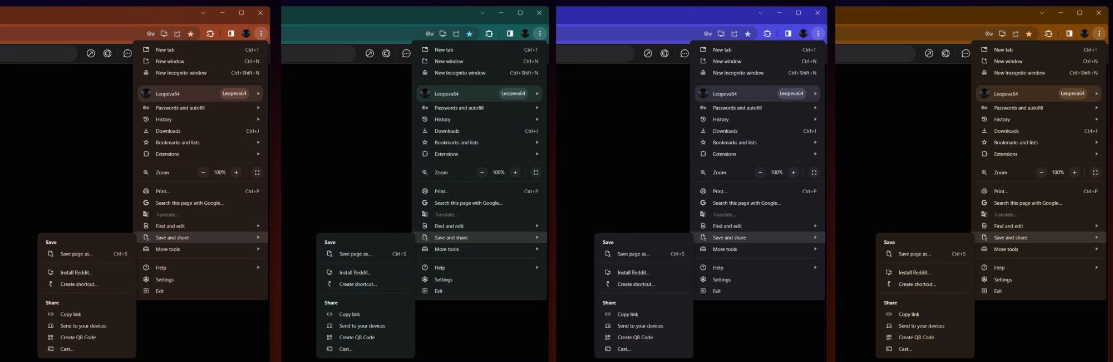Toggle the bookmark star in the purple window toolbar
Image resolution: width=1113 pixels, height=362 pixels.
pyautogui.click(x=748, y=34)
